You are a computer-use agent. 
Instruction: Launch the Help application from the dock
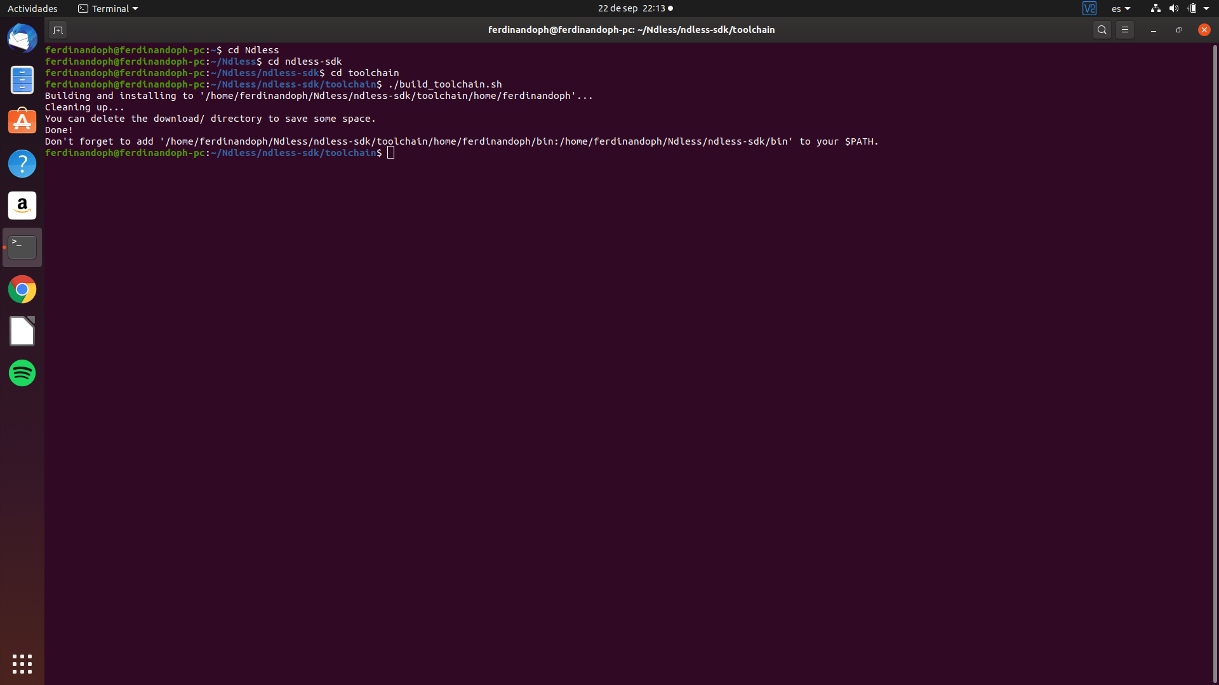coord(22,164)
